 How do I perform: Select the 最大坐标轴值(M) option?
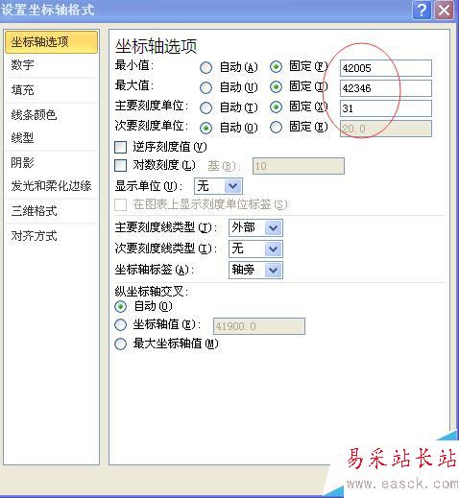coord(121,344)
